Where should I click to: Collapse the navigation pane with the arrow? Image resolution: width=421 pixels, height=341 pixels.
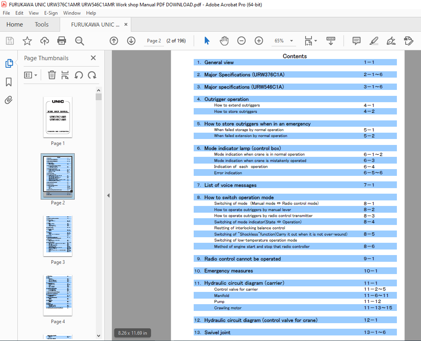pos(108,196)
